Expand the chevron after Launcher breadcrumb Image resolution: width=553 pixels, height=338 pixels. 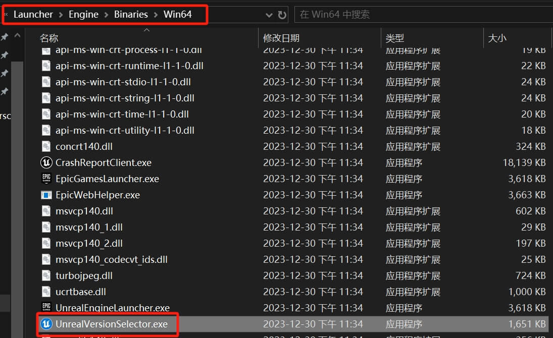[x=61, y=15]
